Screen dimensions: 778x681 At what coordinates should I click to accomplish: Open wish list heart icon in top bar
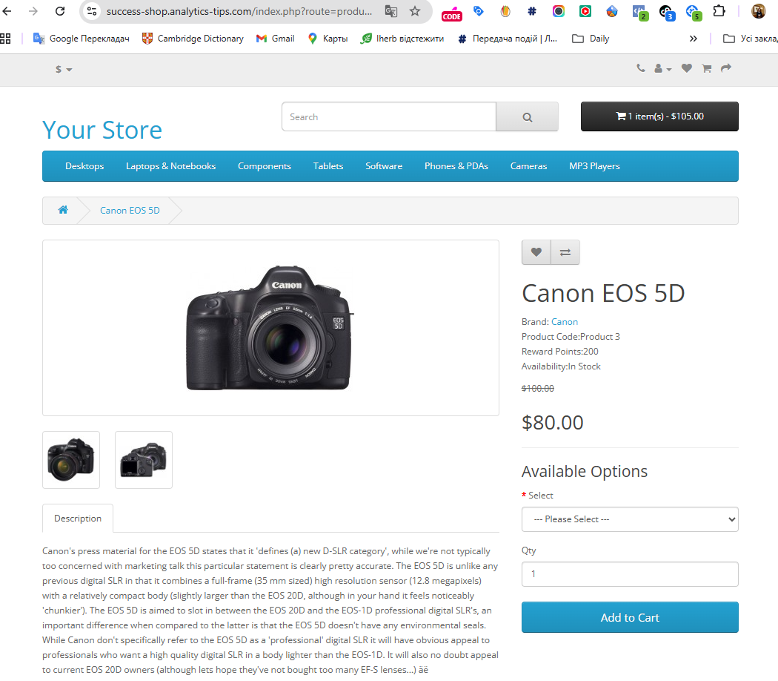[687, 68]
